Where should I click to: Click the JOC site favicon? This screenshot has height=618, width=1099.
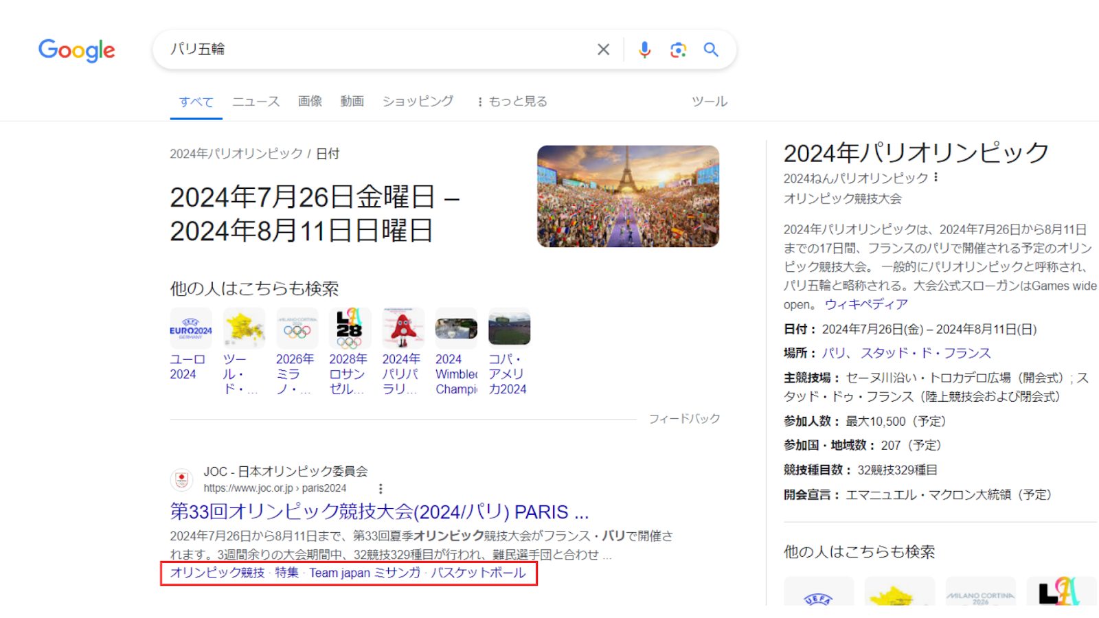(182, 479)
